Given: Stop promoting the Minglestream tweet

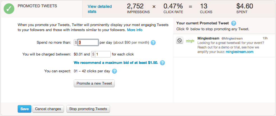Looking at the screenshot, I should [180, 41].
